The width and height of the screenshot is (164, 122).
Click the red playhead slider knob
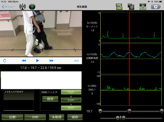129,111
